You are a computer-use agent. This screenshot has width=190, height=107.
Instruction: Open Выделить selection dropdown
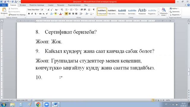[175, 15]
